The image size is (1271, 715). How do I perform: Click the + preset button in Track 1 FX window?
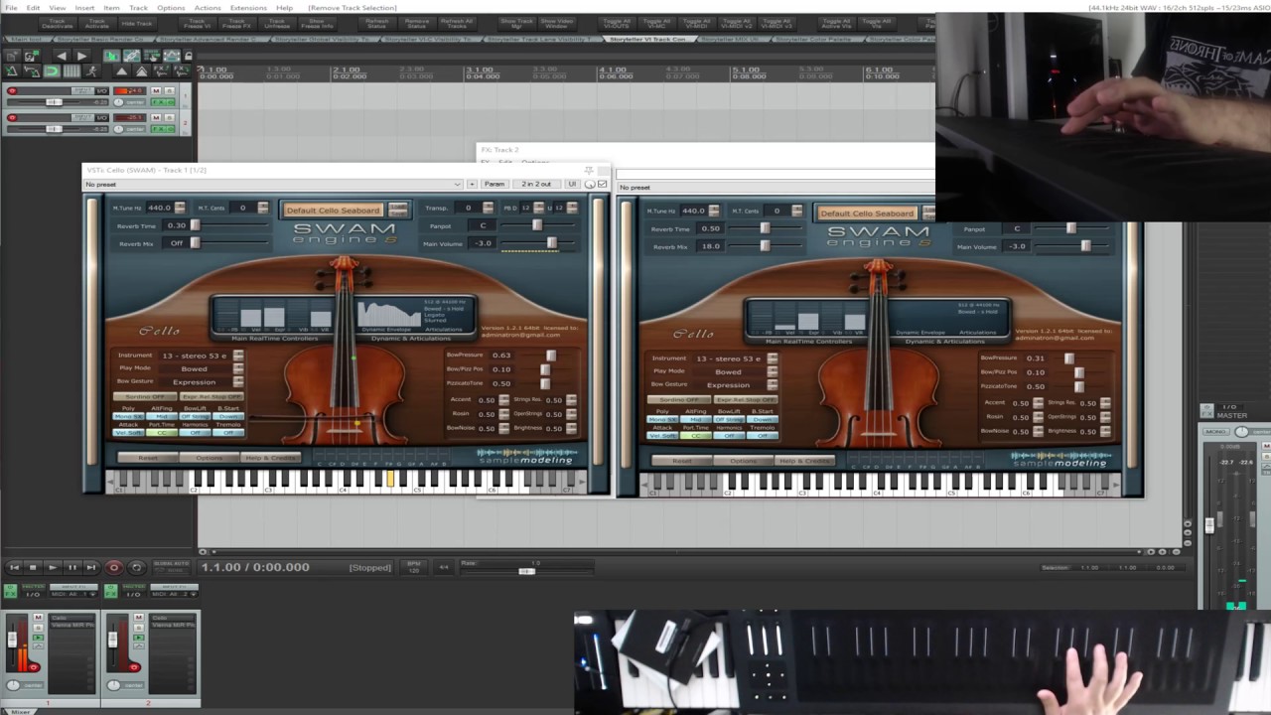[472, 184]
